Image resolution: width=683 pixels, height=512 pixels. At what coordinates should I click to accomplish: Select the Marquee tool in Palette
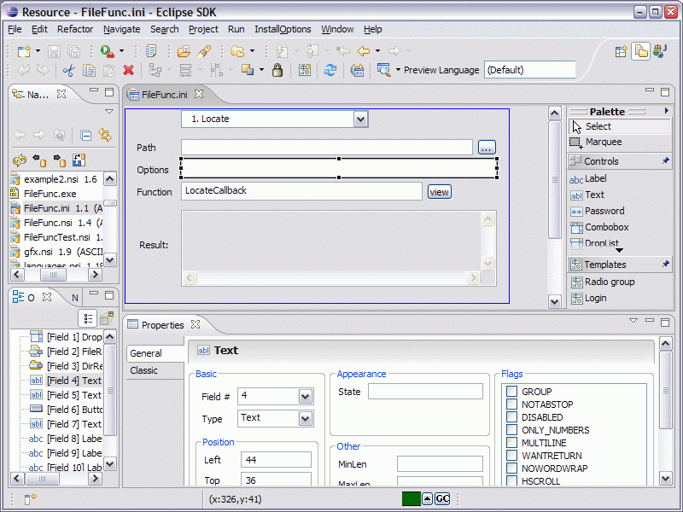pos(603,142)
